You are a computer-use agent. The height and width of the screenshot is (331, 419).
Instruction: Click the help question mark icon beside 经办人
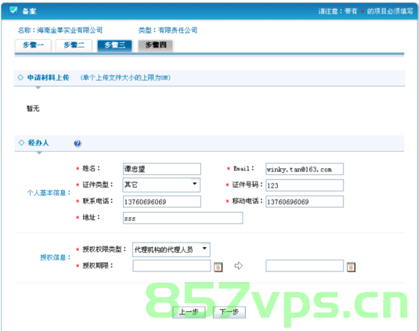tap(77, 143)
